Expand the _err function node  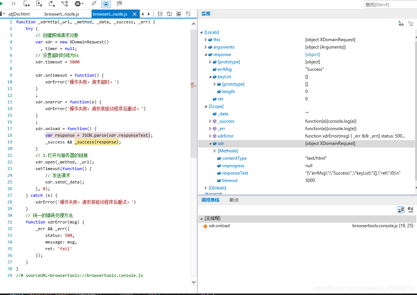[x=210, y=129]
